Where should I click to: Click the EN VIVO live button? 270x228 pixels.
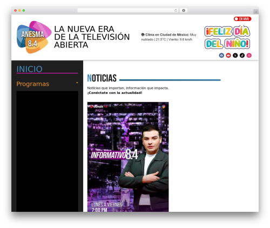242,19
